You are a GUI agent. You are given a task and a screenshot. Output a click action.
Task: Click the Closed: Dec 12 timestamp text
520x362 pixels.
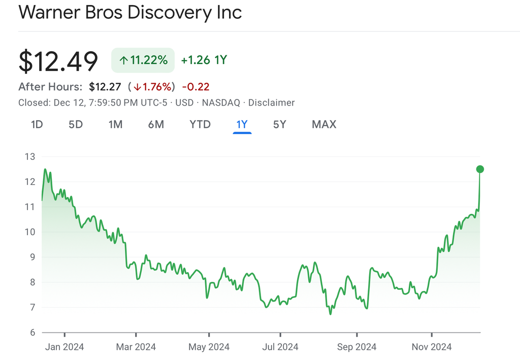92,103
